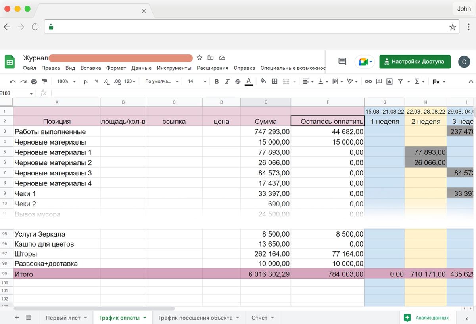Check cloud save status icon
The width and height of the screenshot is (476, 324).
point(222,58)
